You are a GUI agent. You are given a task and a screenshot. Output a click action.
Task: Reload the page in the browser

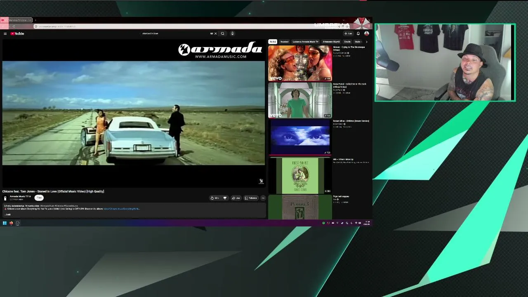coord(14,26)
